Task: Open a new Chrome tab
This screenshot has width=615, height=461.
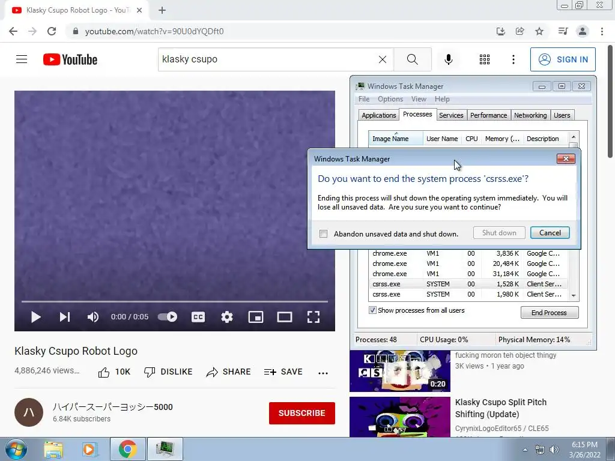Action: [162, 11]
